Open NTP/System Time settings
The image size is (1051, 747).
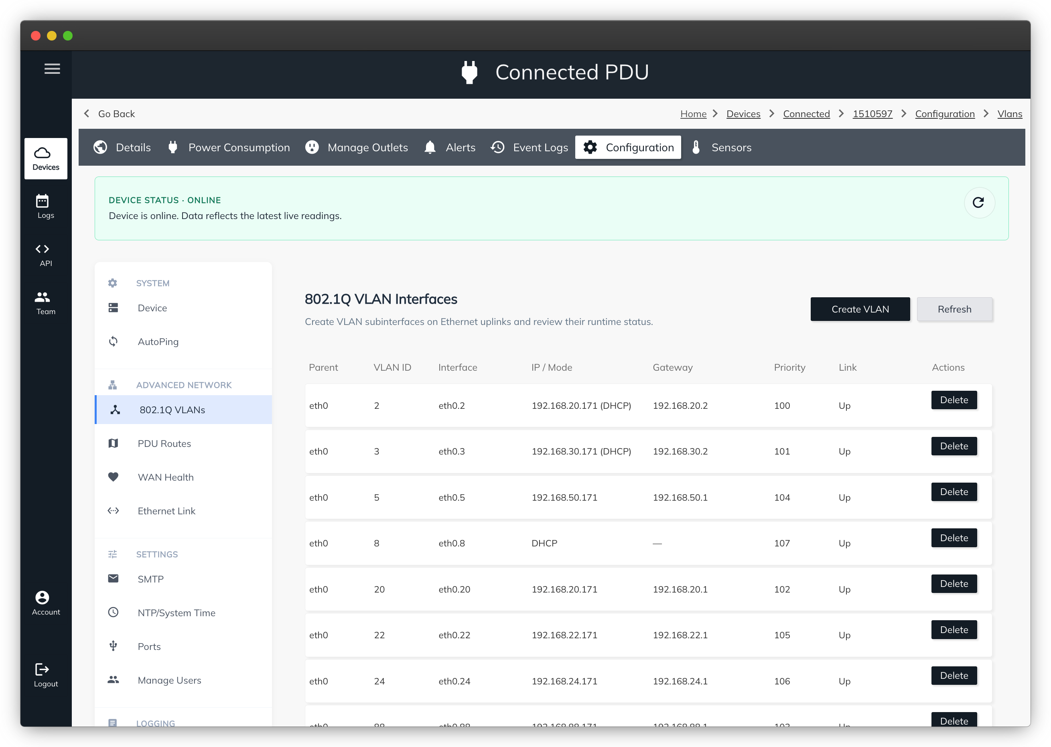tap(176, 613)
